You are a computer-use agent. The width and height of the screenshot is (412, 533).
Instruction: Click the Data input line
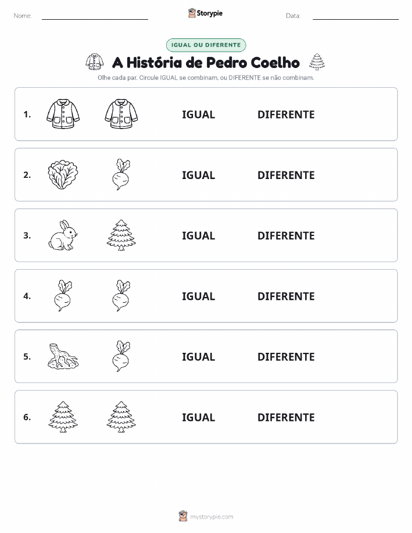tap(356, 17)
